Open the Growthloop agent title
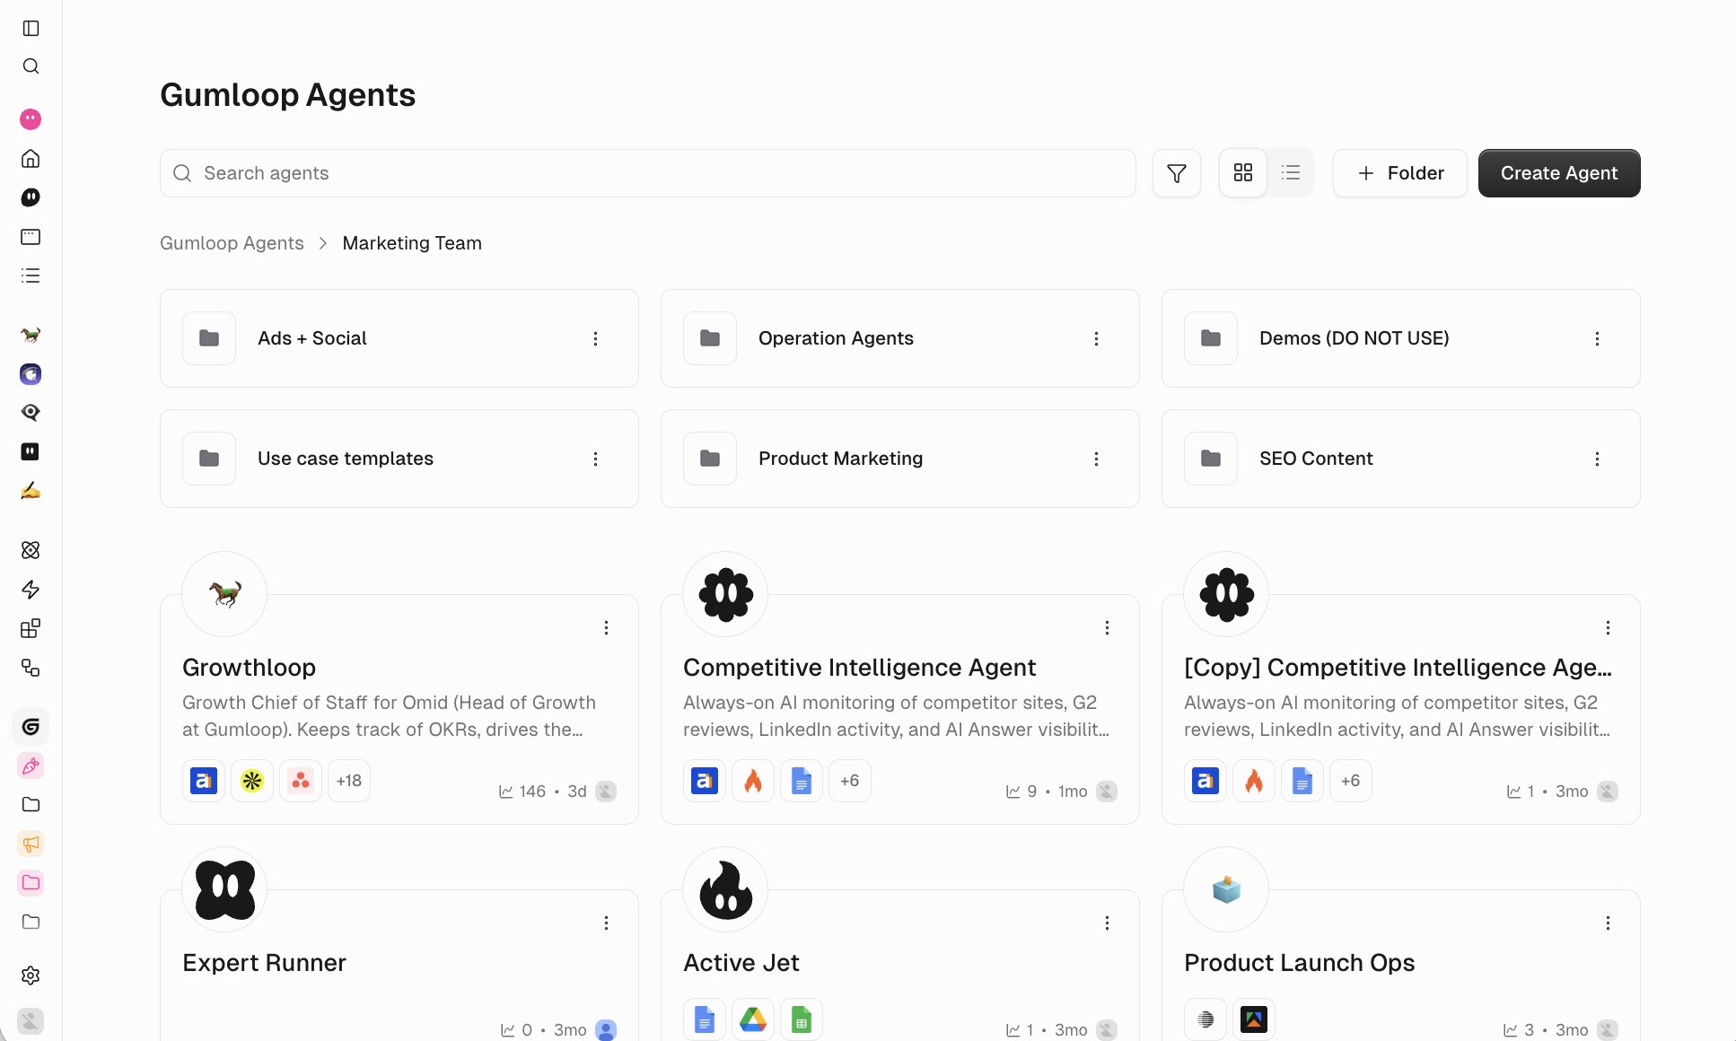Screen dimensions: 1736x1041 click(249, 668)
